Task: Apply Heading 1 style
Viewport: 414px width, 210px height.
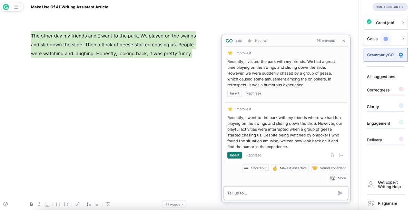Action: point(58,204)
